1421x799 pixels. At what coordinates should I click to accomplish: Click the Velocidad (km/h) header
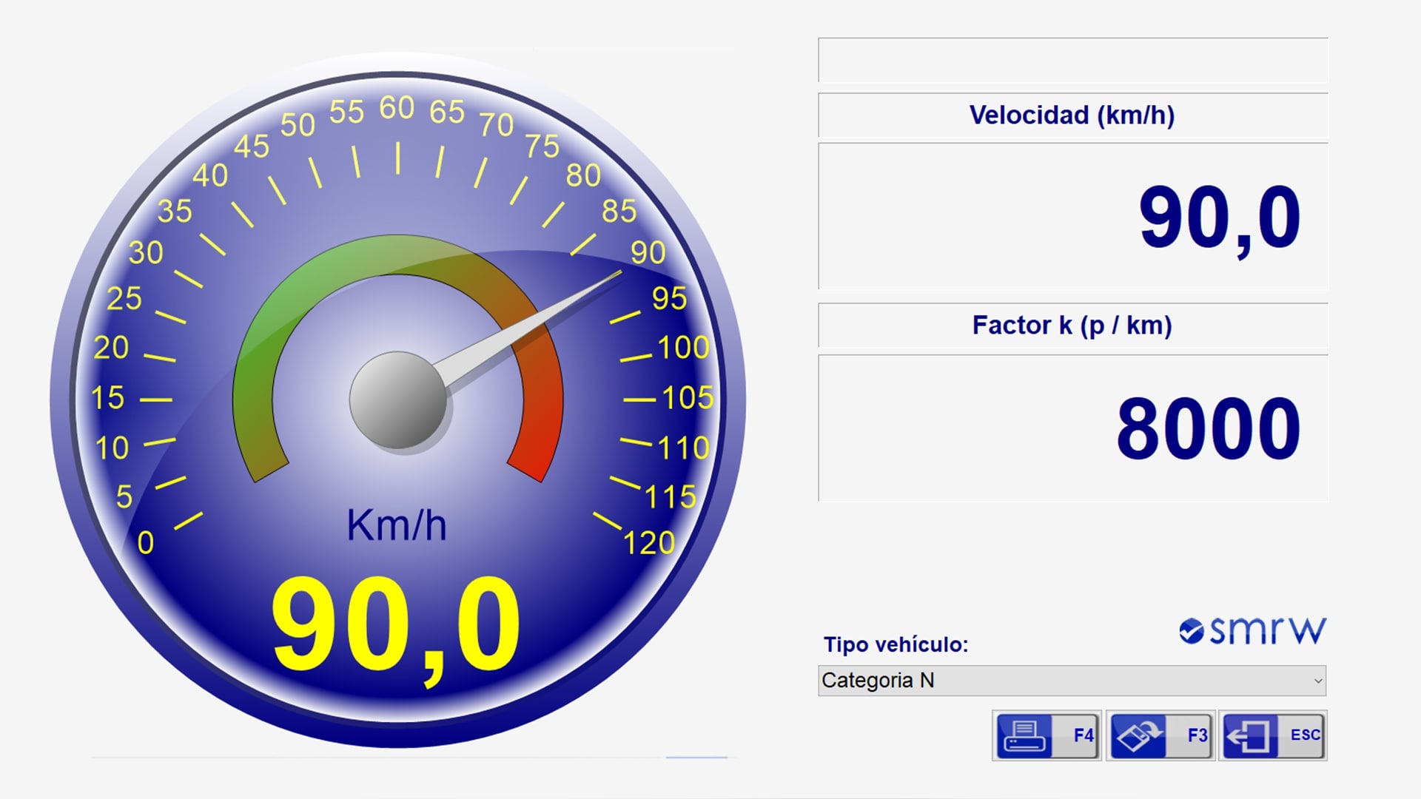click(1073, 116)
